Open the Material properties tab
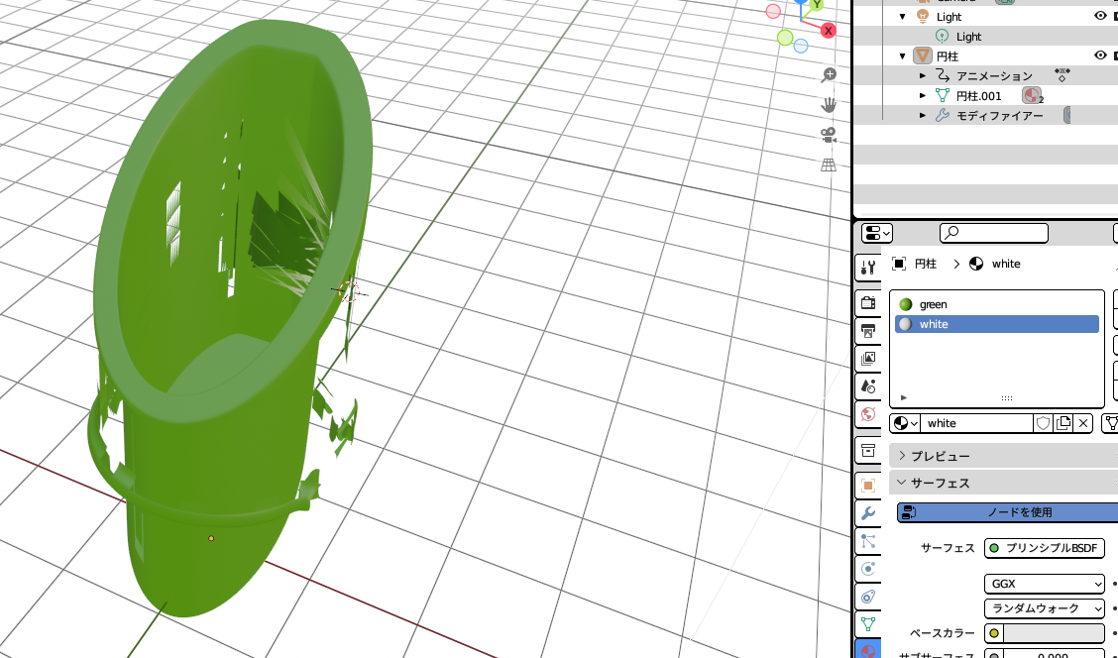Screen dimensions: 1118x658 point(867,650)
